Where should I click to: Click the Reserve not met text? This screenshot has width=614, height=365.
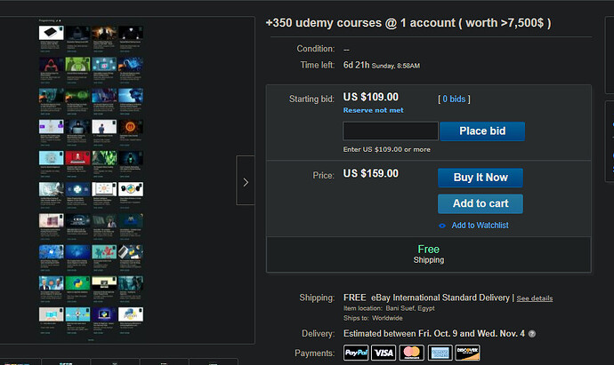click(x=373, y=110)
